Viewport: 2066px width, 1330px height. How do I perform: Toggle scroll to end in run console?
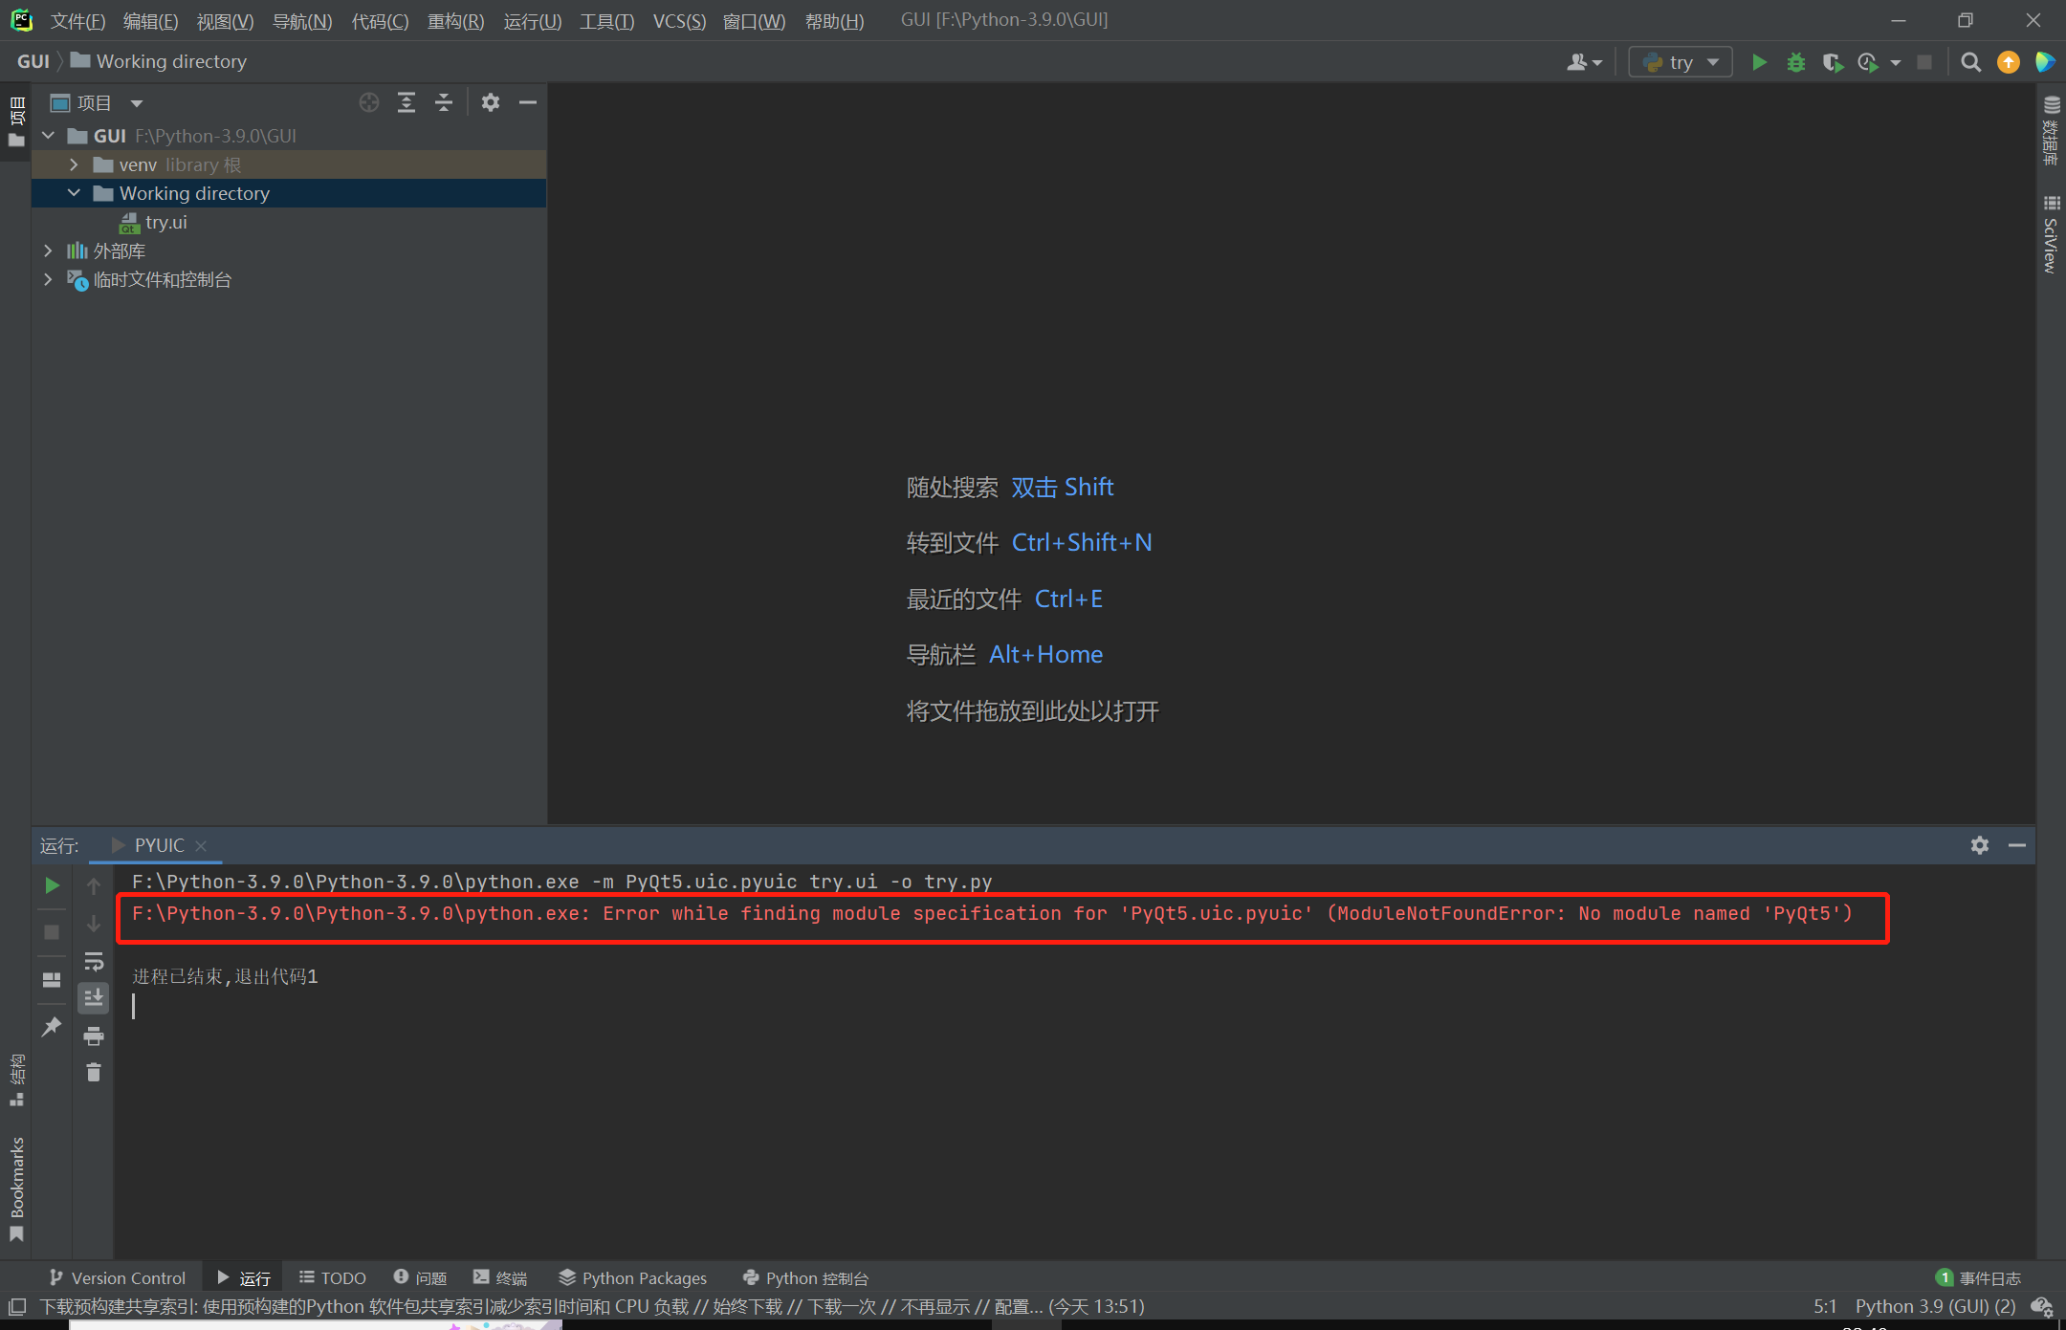pyautogui.click(x=94, y=998)
